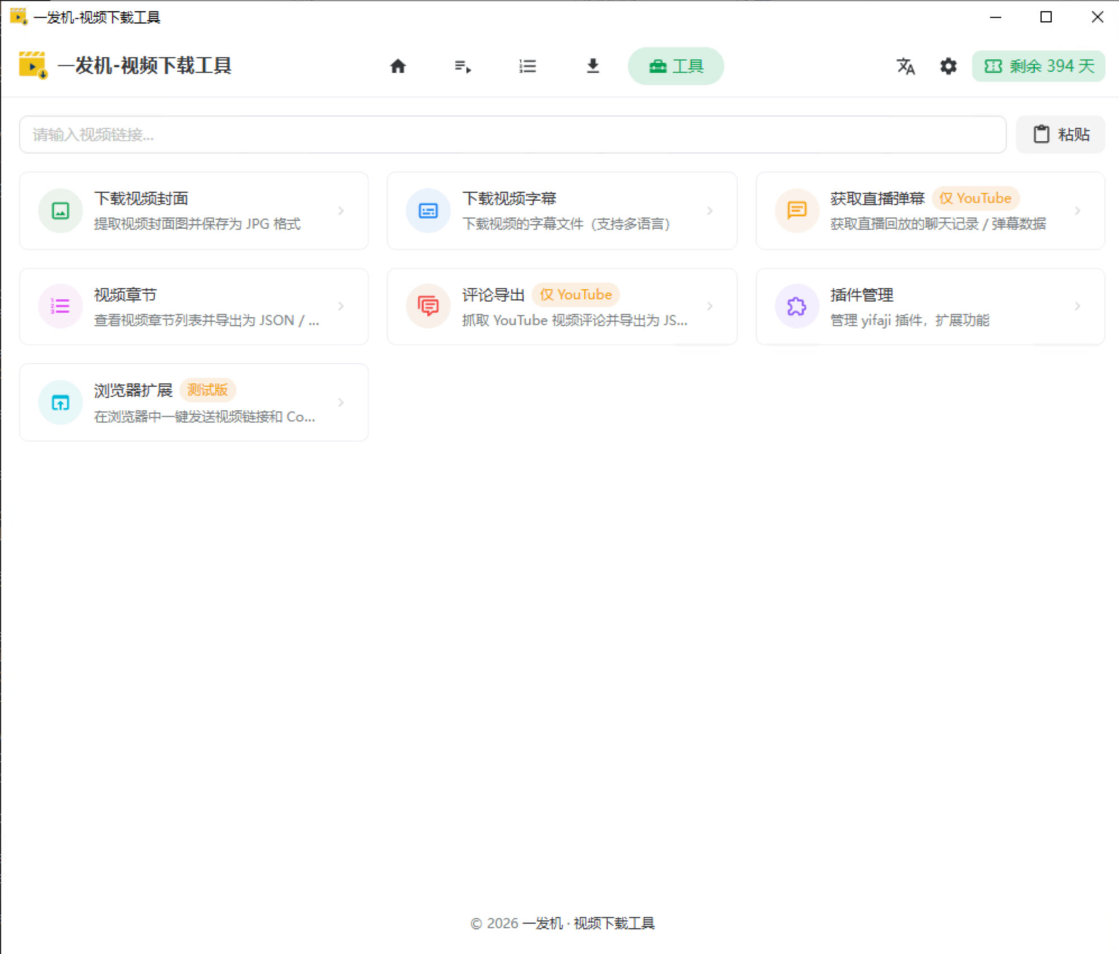Click description starting 在浏览器中一键发送视频链接
Viewport: 1119px width, 954px height.
point(205,417)
